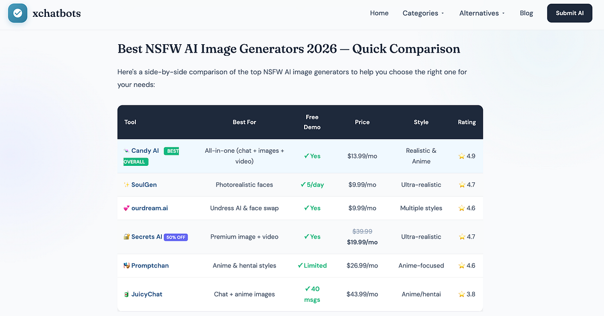Viewport: 604px width, 316px height.
Task: Open the JuicyChat tool link
Action: [147, 294]
